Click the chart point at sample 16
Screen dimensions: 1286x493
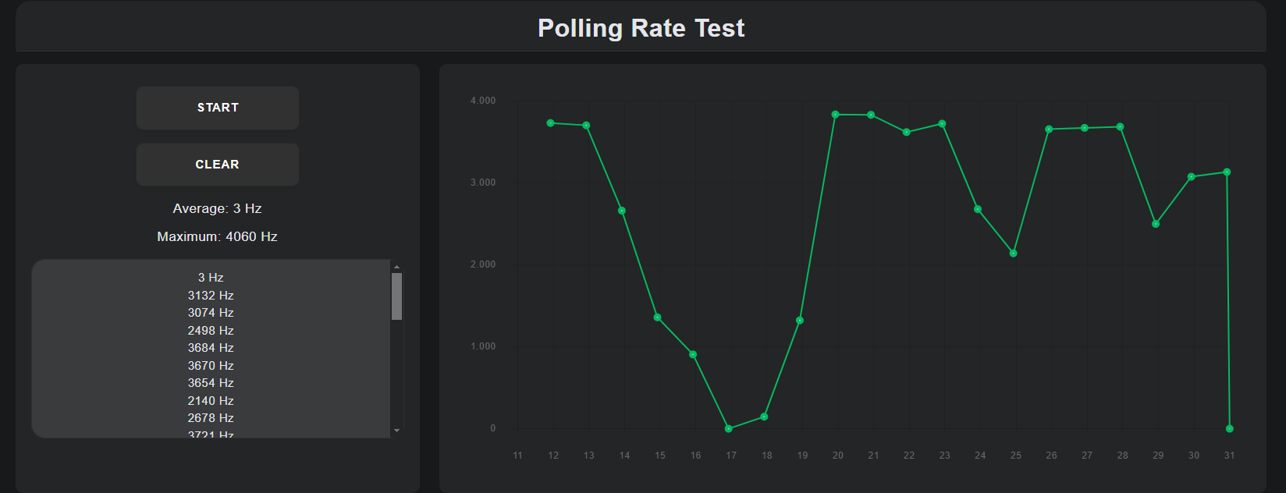tap(693, 355)
